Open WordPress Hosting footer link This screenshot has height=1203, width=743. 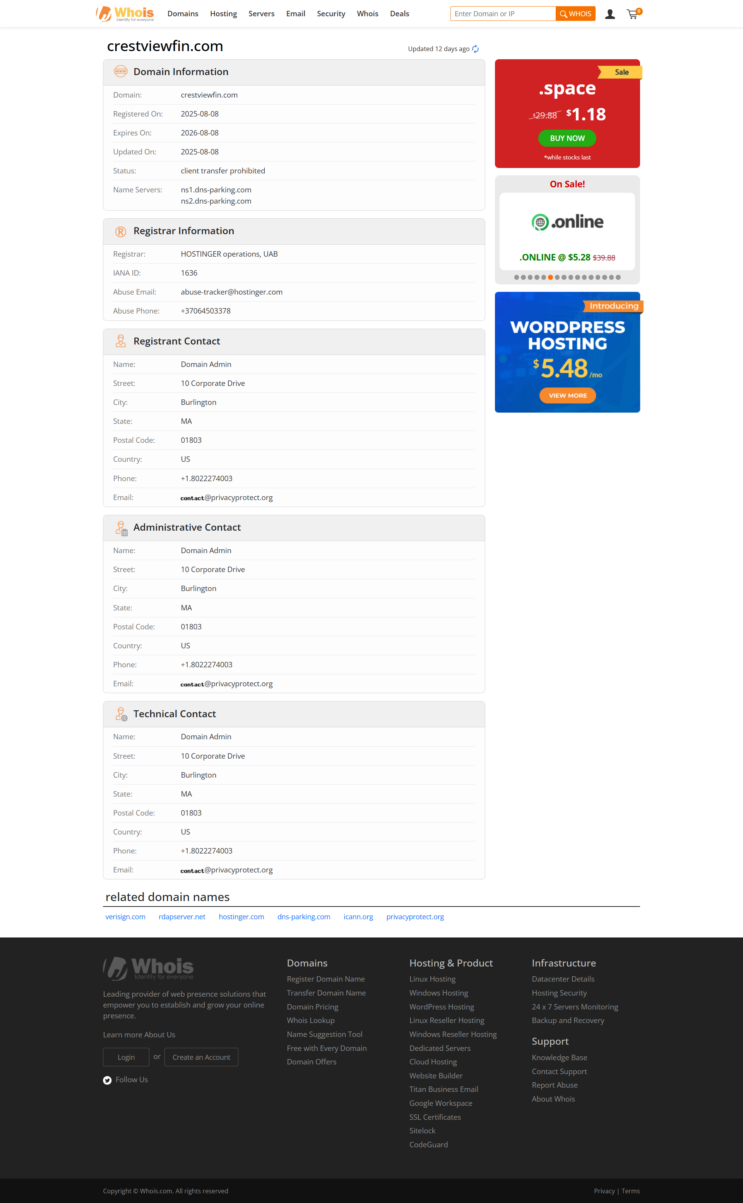pos(442,1006)
